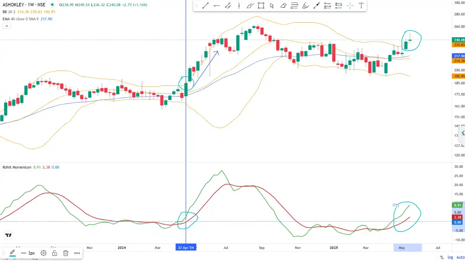Image resolution: width=465 pixels, height=263 pixels.
Task: Open drawing settings gear
Action: coord(44,253)
